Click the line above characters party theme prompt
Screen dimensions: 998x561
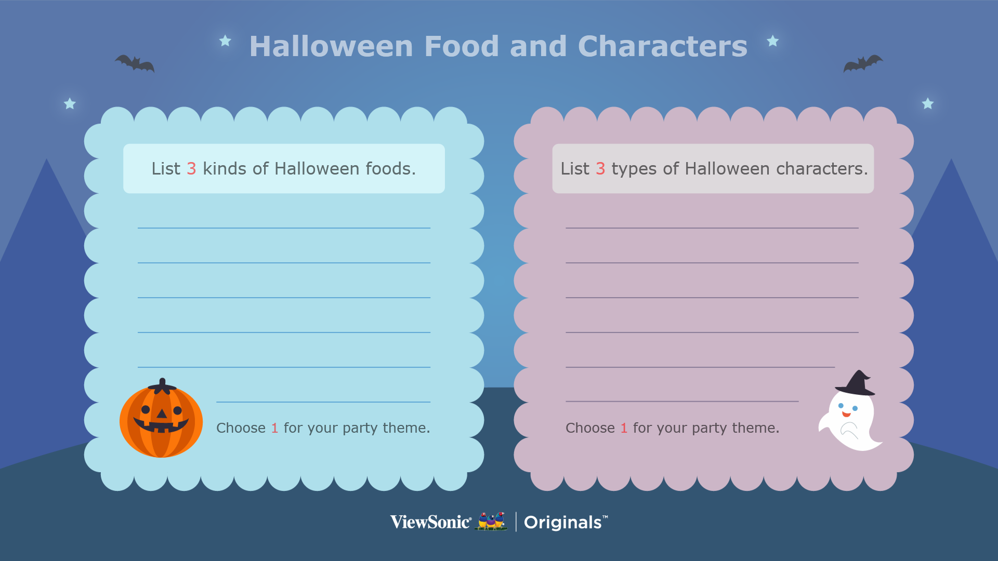tap(682, 401)
